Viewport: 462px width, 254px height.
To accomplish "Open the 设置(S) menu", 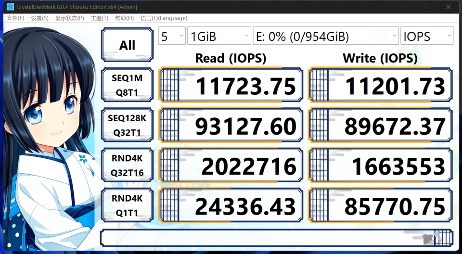I will pyautogui.click(x=40, y=18).
